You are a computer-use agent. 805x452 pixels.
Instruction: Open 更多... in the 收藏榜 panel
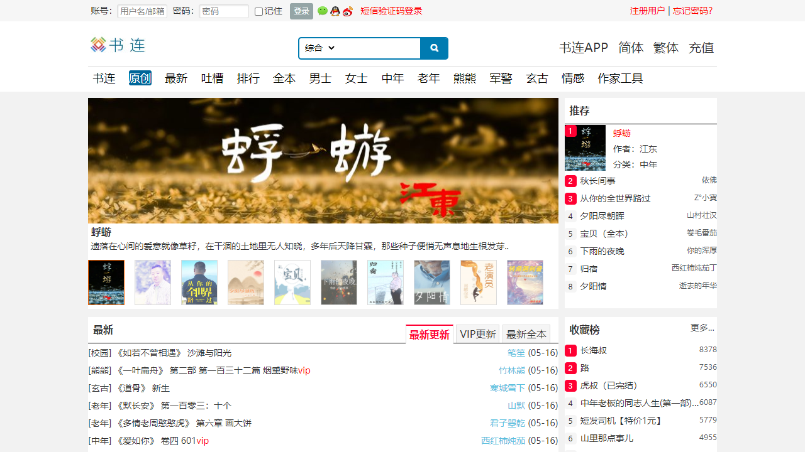702,328
